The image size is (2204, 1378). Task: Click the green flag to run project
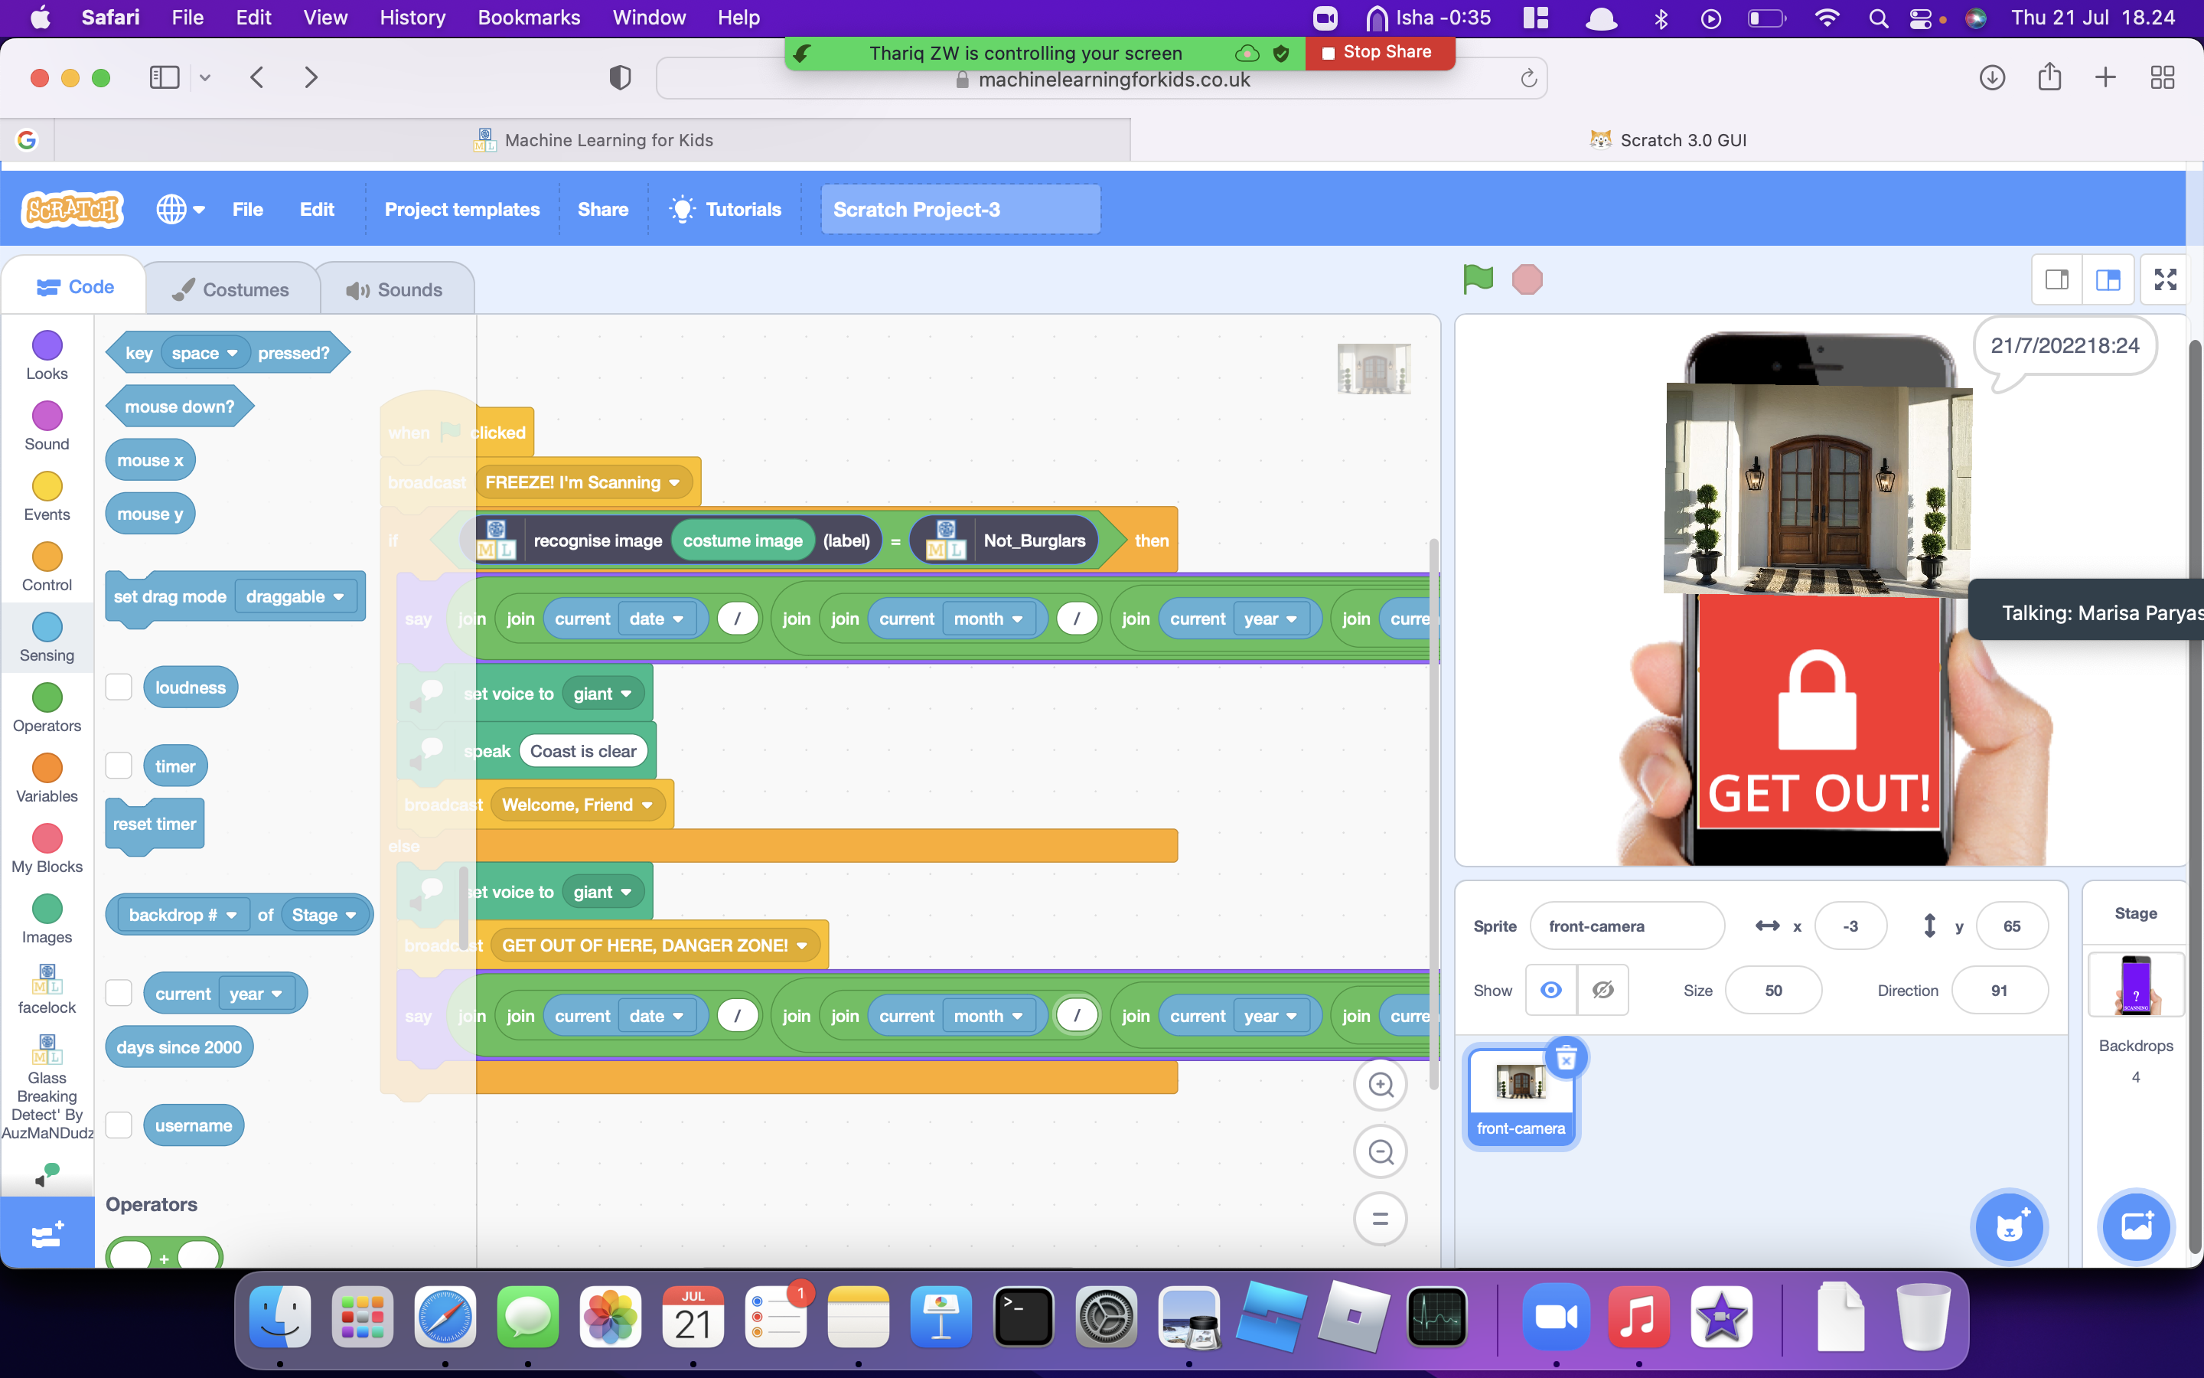click(1475, 279)
